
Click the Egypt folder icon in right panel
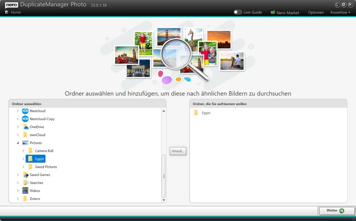(x=196, y=113)
